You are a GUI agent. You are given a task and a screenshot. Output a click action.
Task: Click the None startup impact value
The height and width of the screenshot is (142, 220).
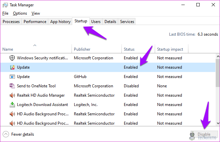click(x=162, y=86)
